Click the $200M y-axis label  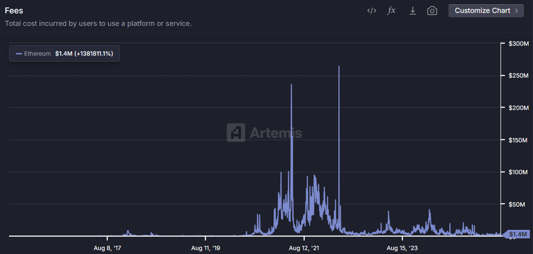coord(518,108)
